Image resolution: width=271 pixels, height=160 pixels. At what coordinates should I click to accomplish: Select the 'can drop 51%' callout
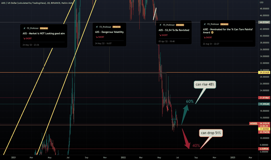[x=211, y=133]
